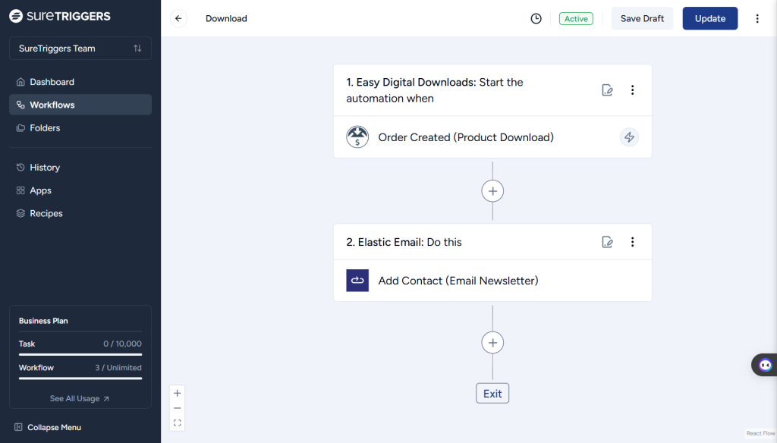Select Add Contact (Email Newsletter) action
Screen dimensions: 777x443
(492, 281)
